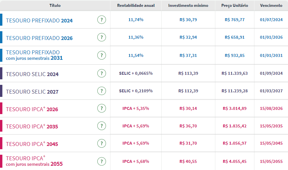Click the R$ 11.339,63 unit price cell
The image size is (288, 170).
coord(235,73)
